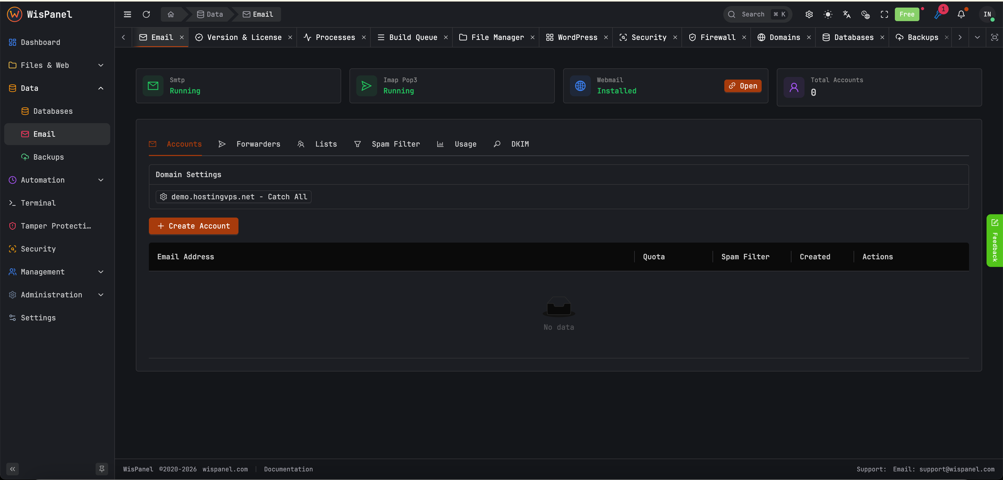This screenshot has height=480, width=1003.
Task: Close the Domains tab
Action: (x=809, y=37)
